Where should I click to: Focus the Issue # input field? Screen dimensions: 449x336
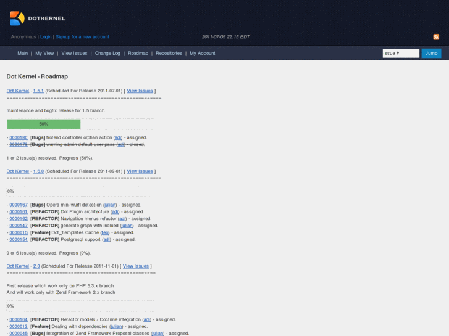click(x=401, y=53)
